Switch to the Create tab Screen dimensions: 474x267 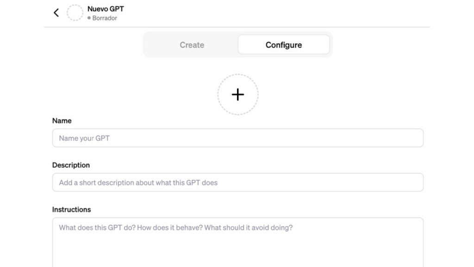point(192,45)
